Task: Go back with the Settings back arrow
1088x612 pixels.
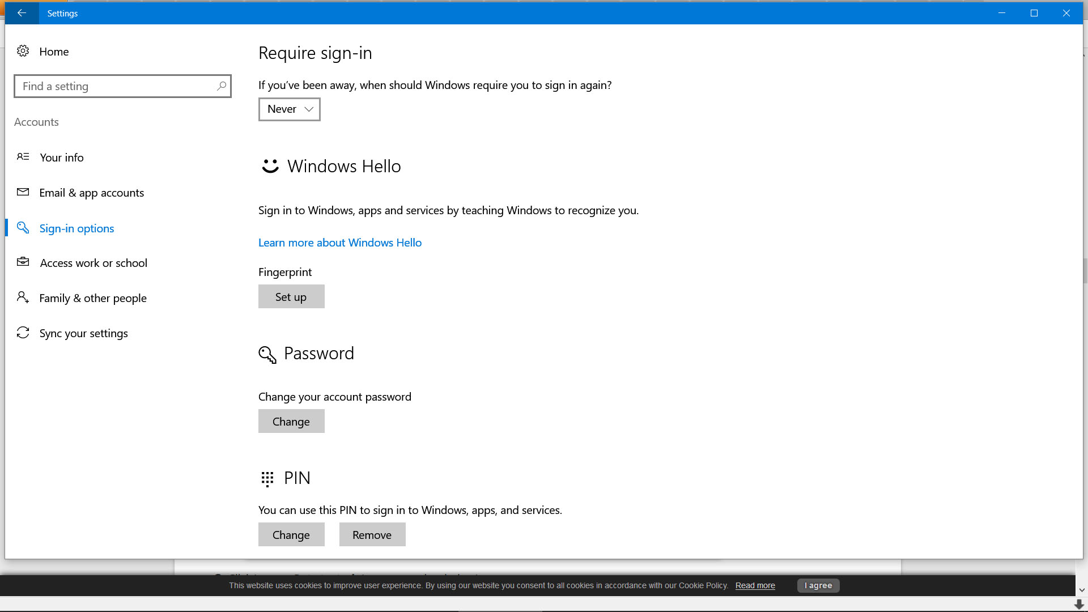Action: tap(22, 13)
